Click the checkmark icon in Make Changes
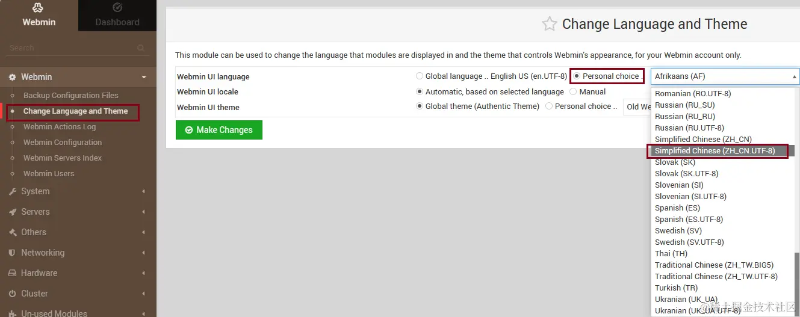 coord(189,130)
